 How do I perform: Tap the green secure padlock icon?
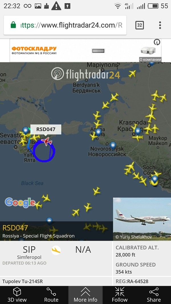point(13,25)
